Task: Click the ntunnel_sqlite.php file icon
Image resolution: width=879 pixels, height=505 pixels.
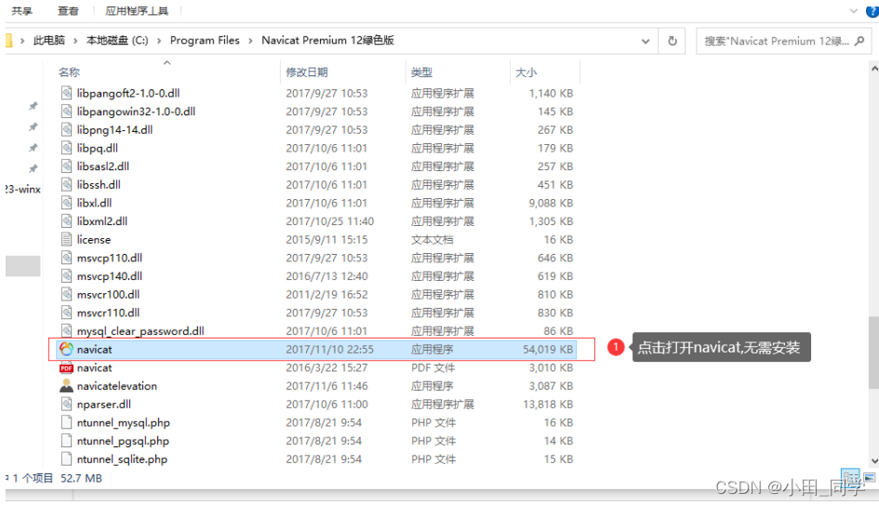Action: pos(67,459)
